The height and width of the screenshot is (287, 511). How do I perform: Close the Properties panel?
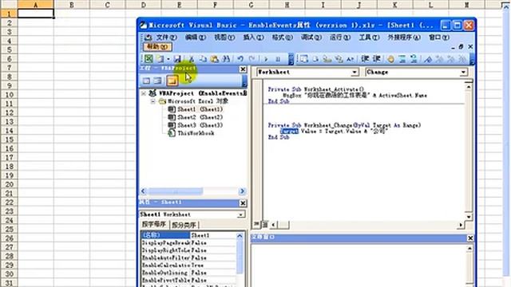243,203
